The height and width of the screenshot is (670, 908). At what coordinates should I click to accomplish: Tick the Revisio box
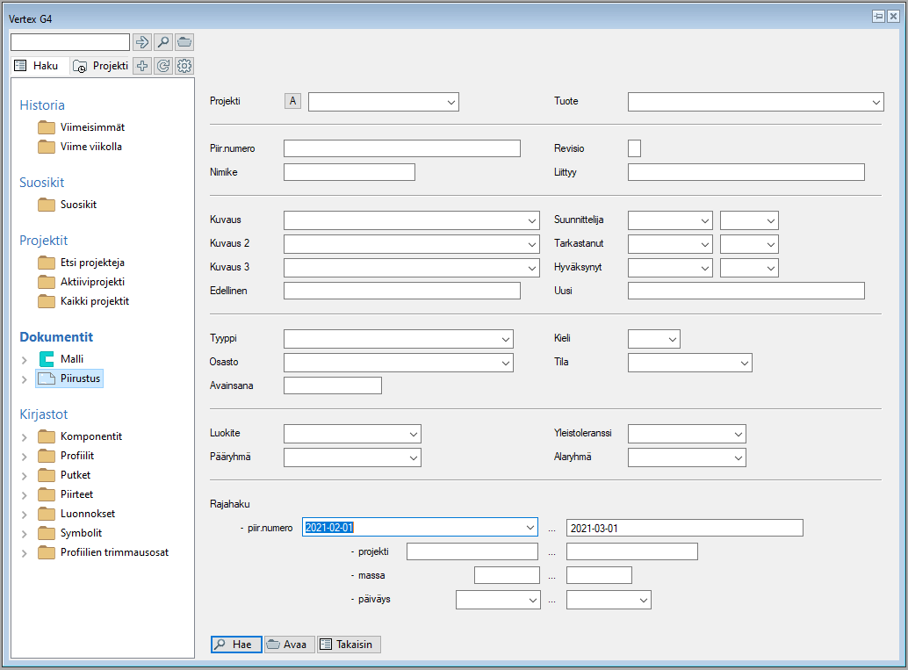coord(634,148)
